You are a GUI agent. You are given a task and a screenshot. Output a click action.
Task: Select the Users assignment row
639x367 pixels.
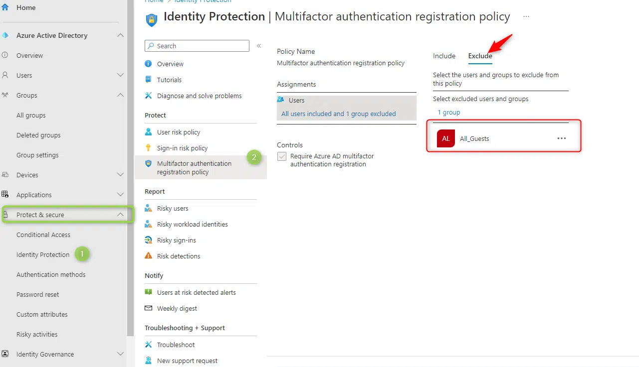[347, 108]
